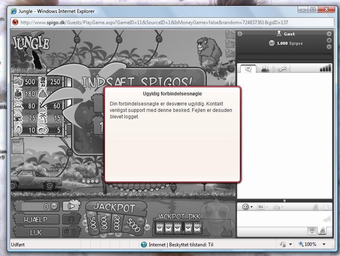Click the Spigos coin icon

pyautogui.click(x=272, y=43)
